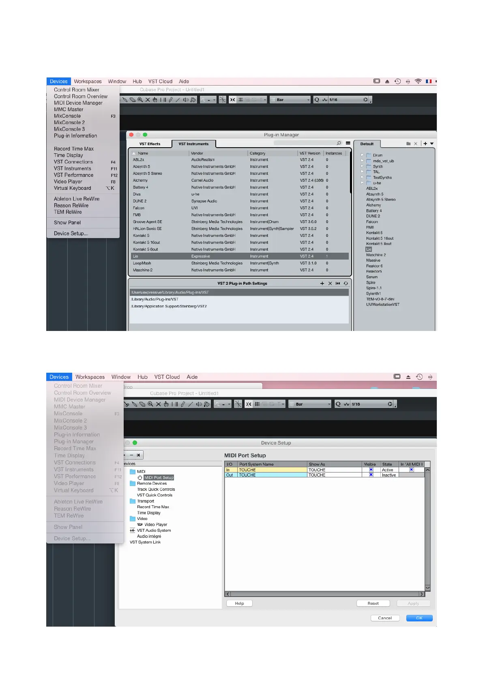Click the Quantize Q icon above Plug-in Manager
The image size is (483, 683).
click(x=317, y=100)
